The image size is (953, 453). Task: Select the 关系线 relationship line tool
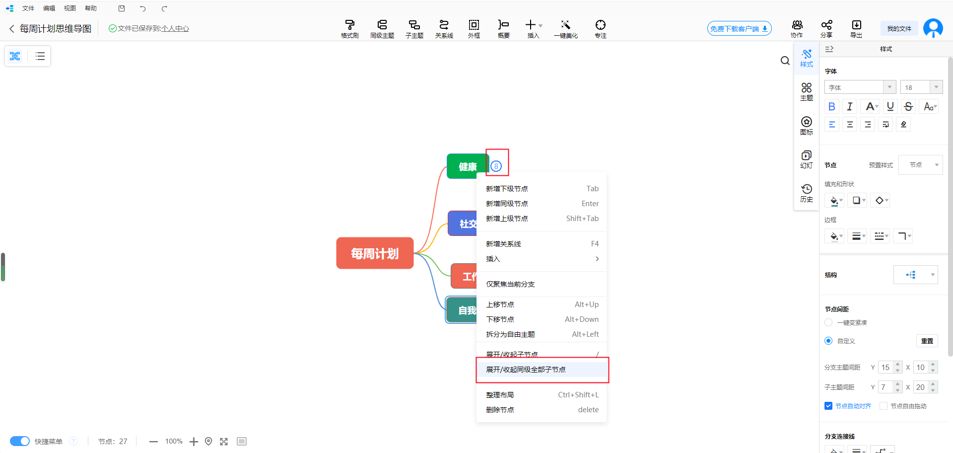(444, 28)
